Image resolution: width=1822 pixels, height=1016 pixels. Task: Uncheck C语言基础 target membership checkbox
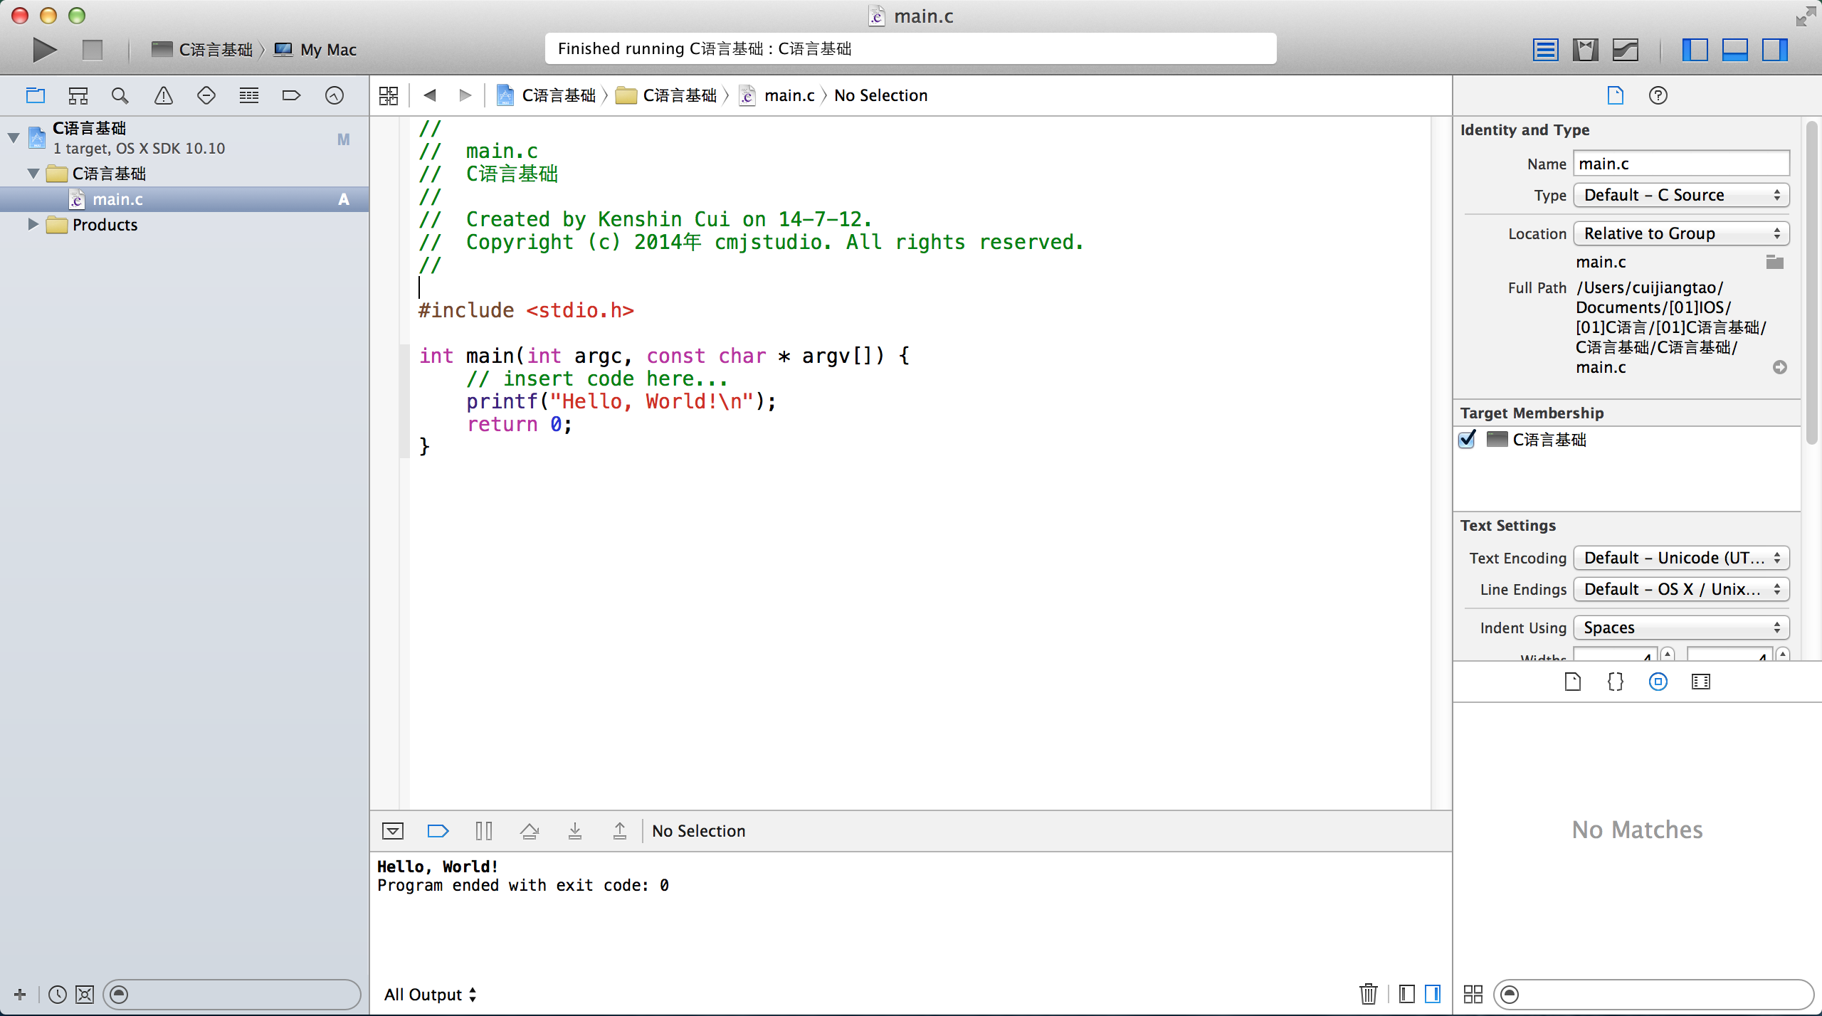pyautogui.click(x=1467, y=440)
